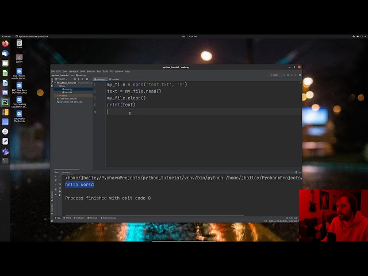Hide the Project panel with minus icon

(x=91, y=79)
